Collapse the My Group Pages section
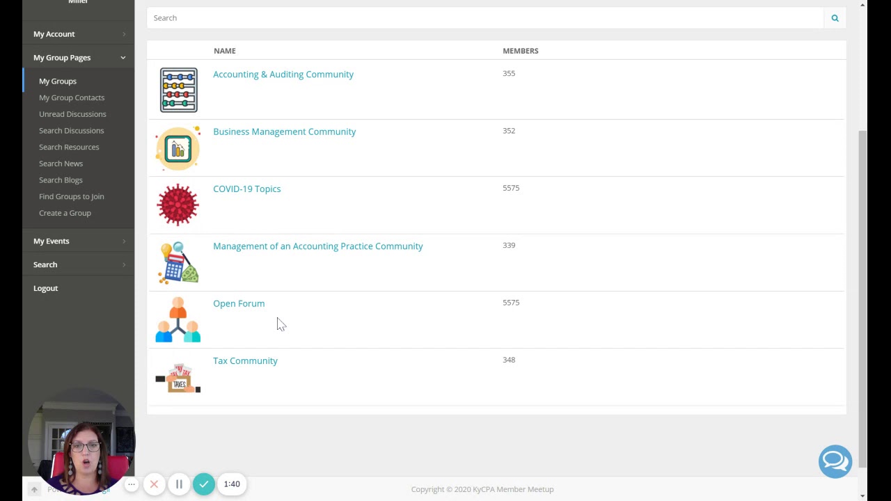Screen dimensions: 891x501 pos(79,58)
